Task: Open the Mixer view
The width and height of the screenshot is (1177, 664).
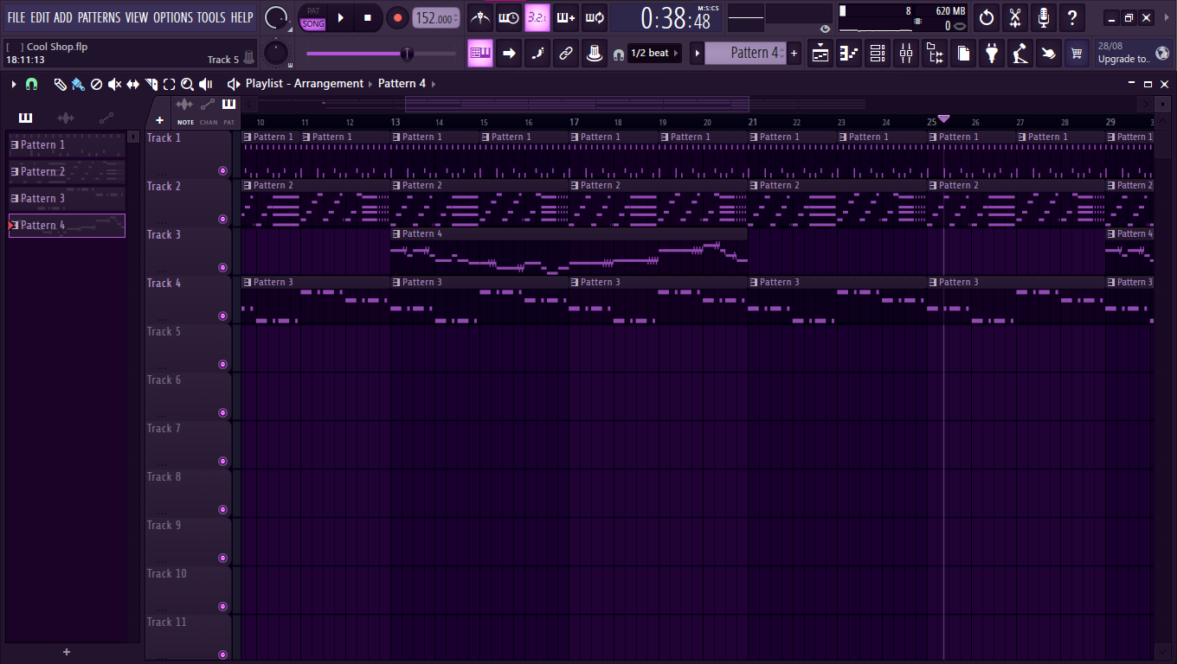Action: tap(906, 54)
